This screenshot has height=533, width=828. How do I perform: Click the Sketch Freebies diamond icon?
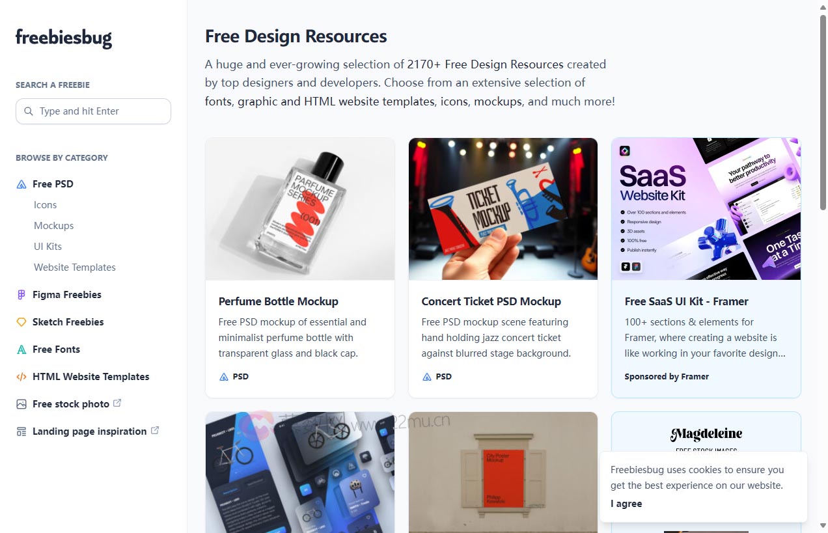[x=21, y=322]
